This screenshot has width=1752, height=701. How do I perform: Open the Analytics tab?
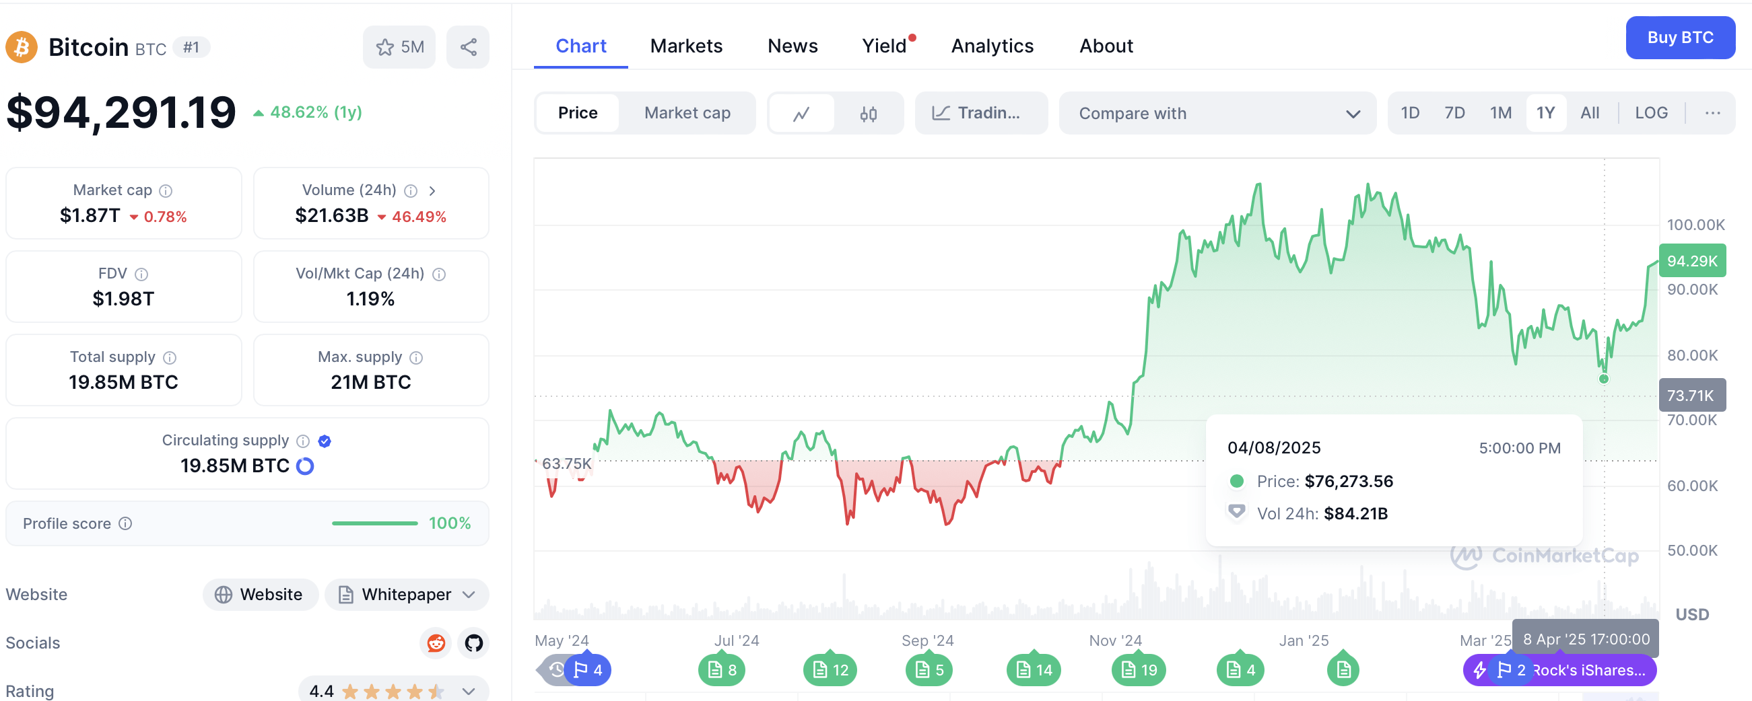992,46
